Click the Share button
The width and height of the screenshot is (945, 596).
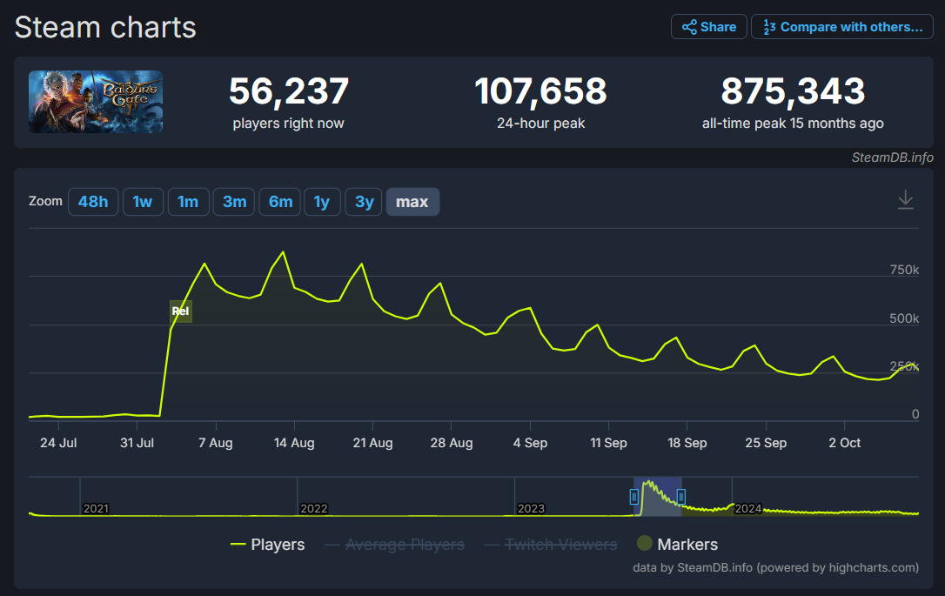pyautogui.click(x=708, y=27)
